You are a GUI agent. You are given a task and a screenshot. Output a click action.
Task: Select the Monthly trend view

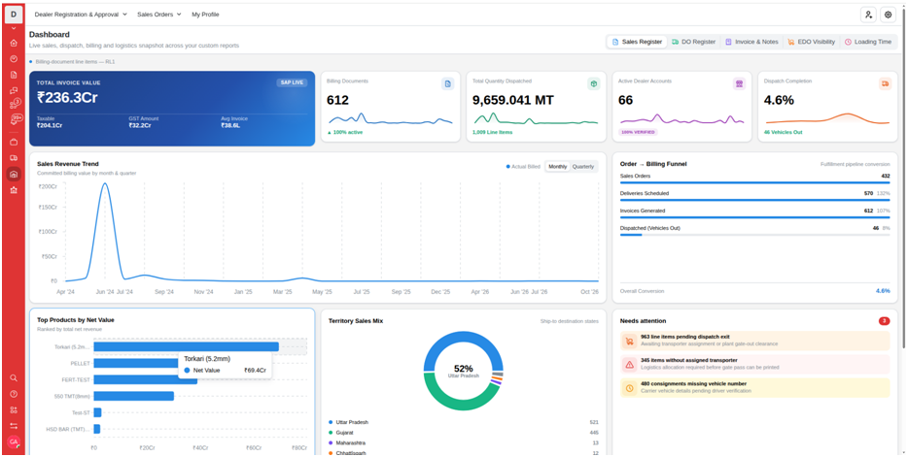click(558, 166)
